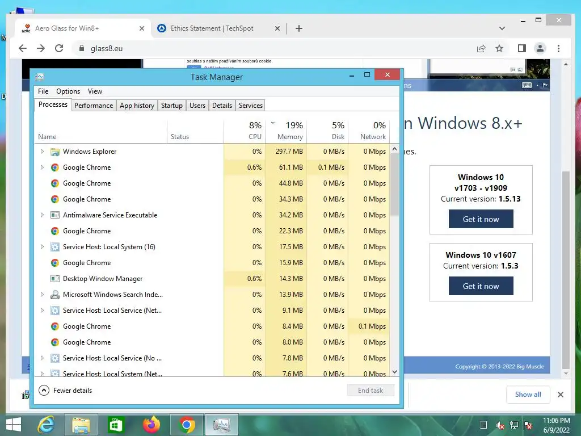Open the Chrome profile avatar
The height and width of the screenshot is (436, 581).
[x=540, y=48]
